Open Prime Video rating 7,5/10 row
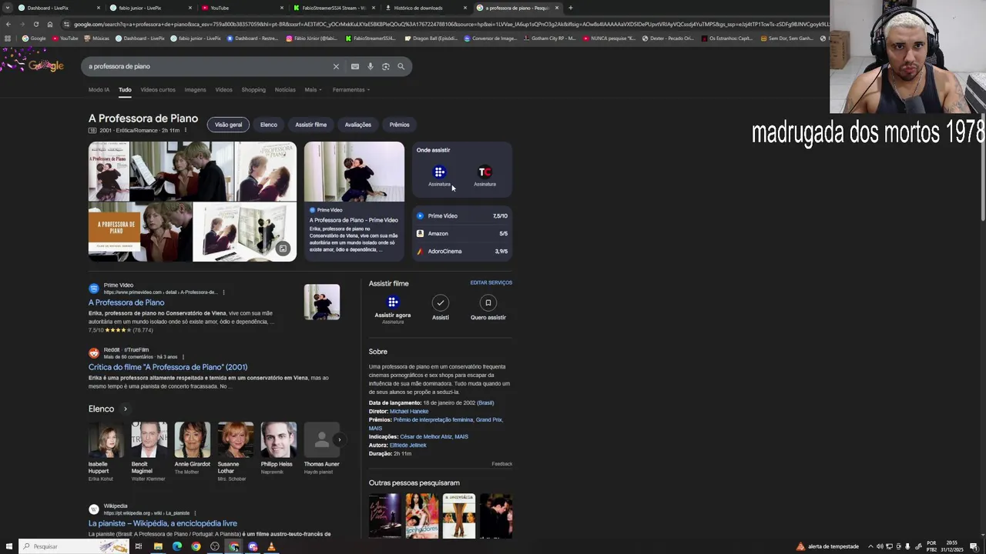Image resolution: width=986 pixels, height=554 pixels. [462, 216]
